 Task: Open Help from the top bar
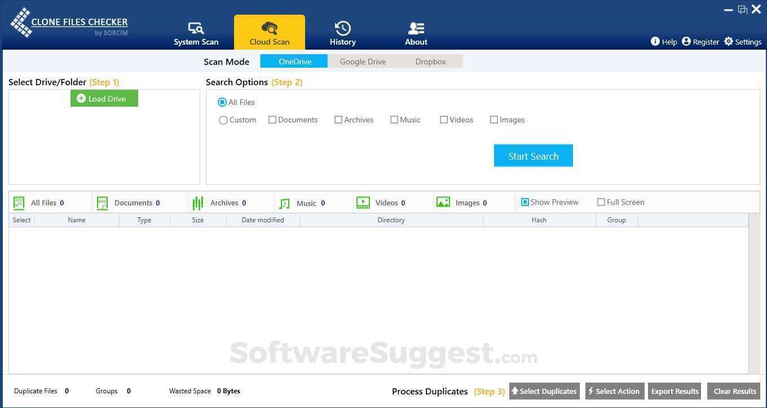pos(656,41)
